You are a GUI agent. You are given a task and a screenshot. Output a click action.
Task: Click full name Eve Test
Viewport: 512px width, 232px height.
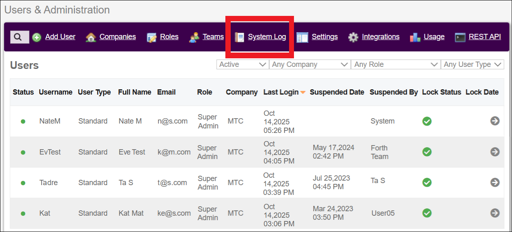click(132, 152)
